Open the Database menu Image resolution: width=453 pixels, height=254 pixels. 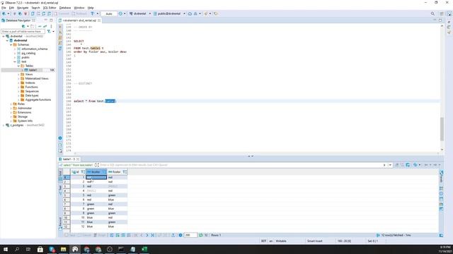coord(65,8)
